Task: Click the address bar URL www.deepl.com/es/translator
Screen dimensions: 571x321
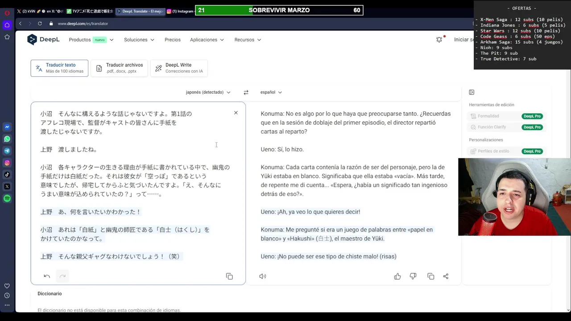Action: click(x=83, y=23)
